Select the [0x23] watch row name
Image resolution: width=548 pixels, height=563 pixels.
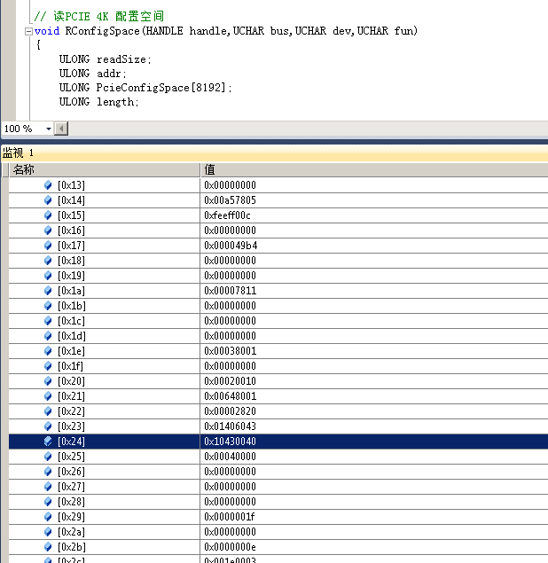(71, 426)
